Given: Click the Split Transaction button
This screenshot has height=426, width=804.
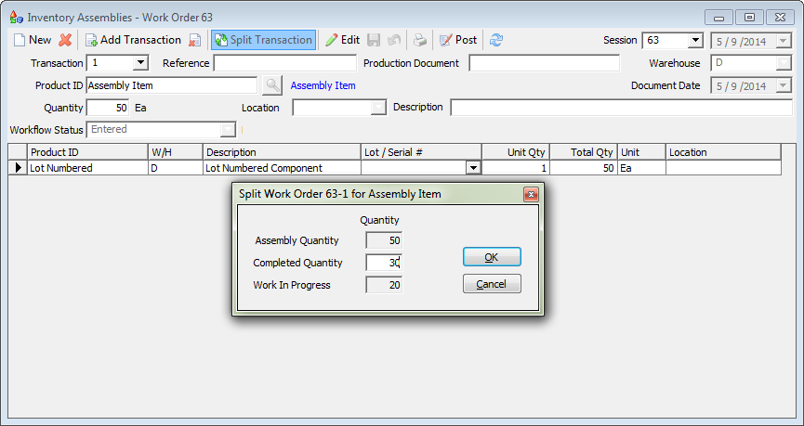Looking at the screenshot, I should pyautogui.click(x=264, y=40).
